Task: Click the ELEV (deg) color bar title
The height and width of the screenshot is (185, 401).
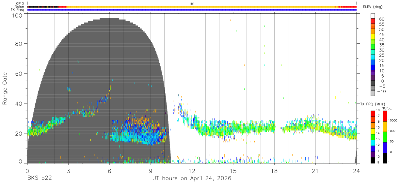Action: pyautogui.click(x=373, y=7)
